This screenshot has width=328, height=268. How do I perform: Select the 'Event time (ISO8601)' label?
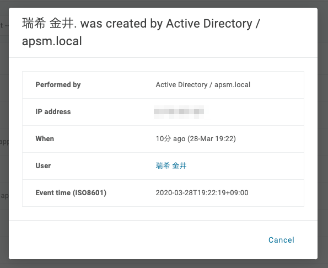click(71, 192)
